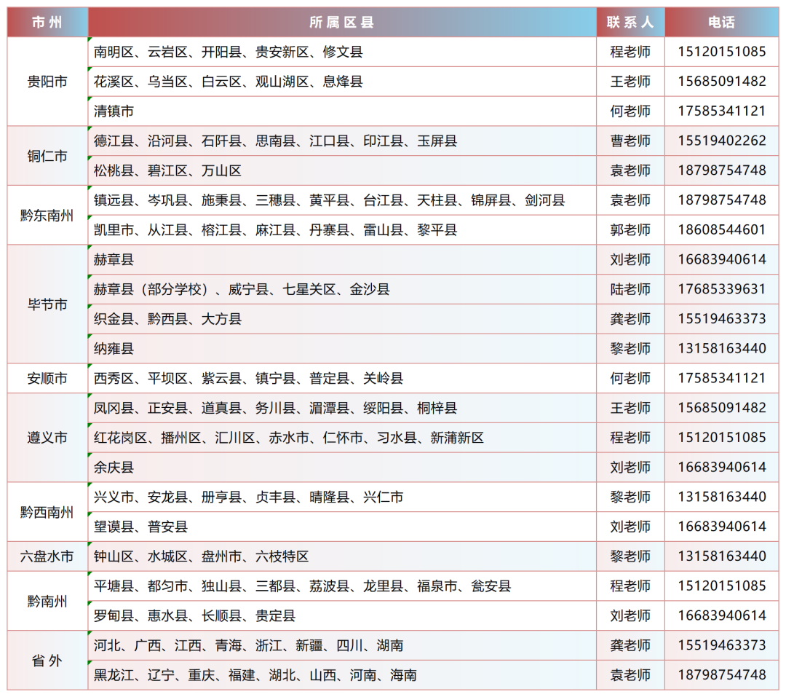Click the 联系人 column header
The image size is (786, 697).
point(630,23)
